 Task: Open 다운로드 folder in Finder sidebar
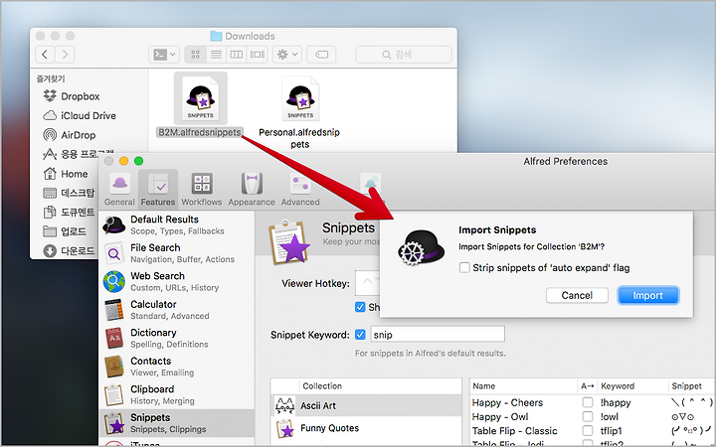(69, 250)
